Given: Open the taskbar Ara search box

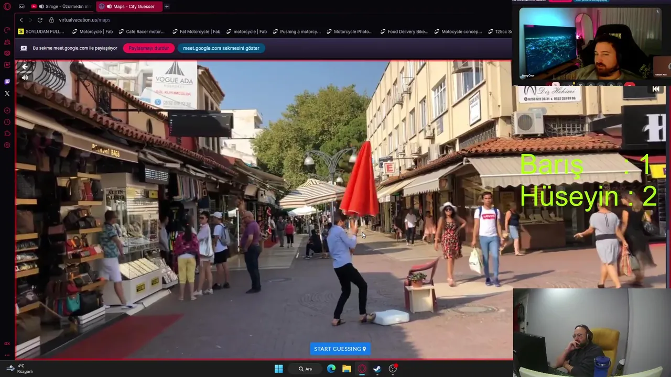Looking at the screenshot, I should pos(305,369).
